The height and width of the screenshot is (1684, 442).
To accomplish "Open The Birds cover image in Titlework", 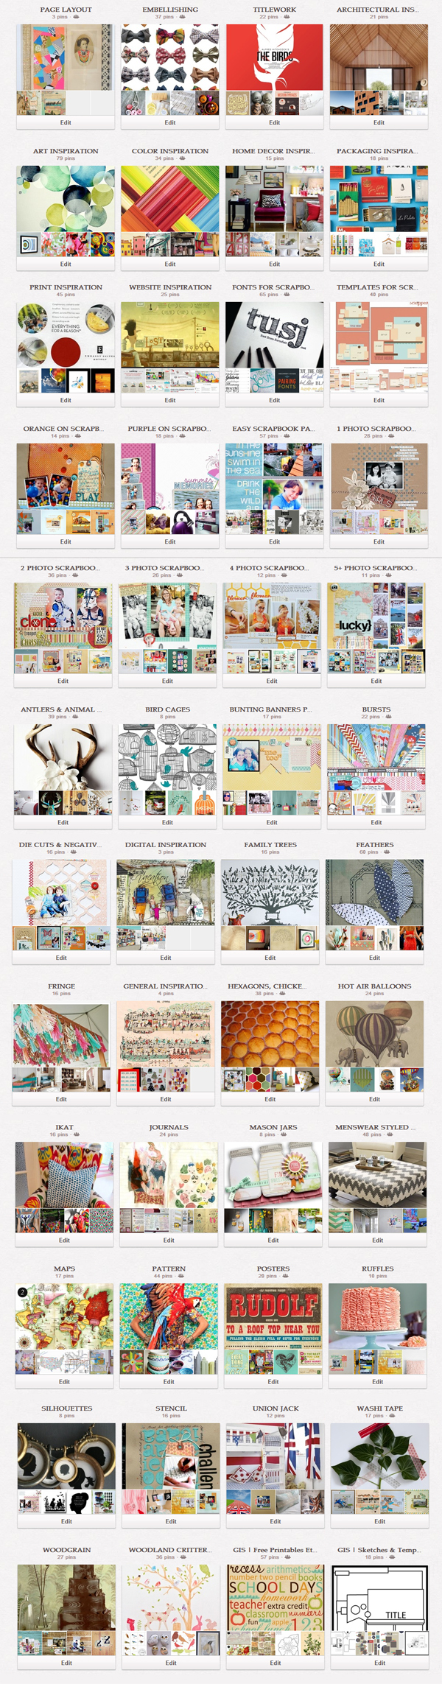I will coord(274,57).
